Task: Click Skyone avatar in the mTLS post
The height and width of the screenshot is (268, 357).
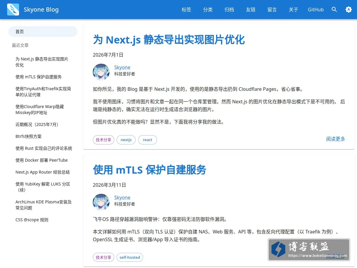Action: (x=101, y=202)
